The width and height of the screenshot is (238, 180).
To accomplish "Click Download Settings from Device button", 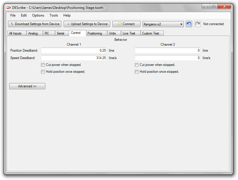I will pos(35,24).
